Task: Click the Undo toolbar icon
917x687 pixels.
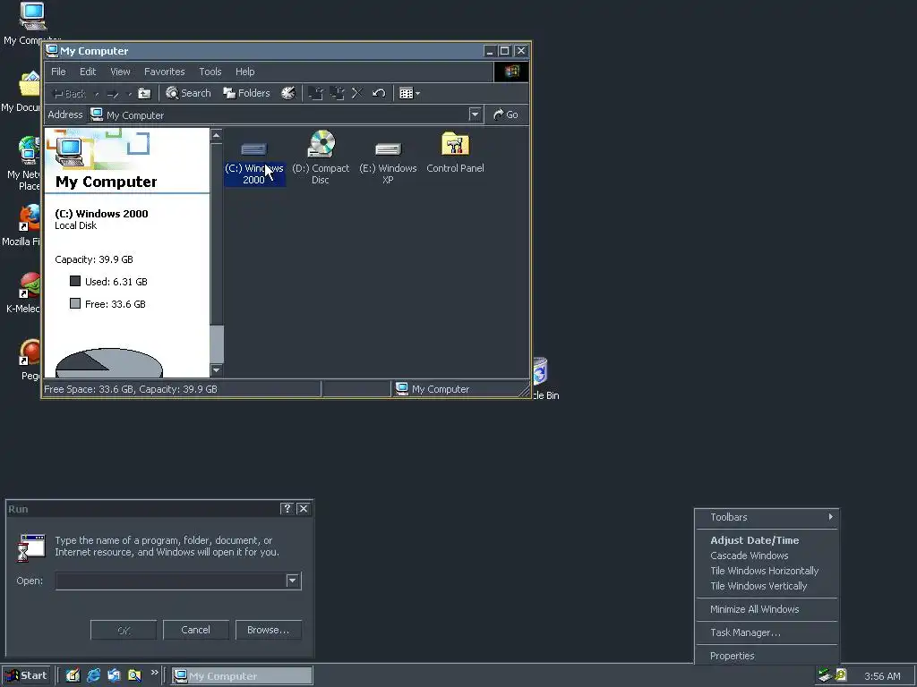Action: pyautogui.click(x=379, y=93)
